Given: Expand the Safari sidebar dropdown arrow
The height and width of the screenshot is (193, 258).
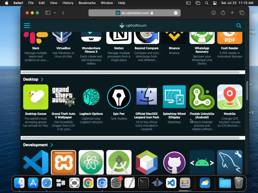Looking at the screenshot, I should point(55,13).
